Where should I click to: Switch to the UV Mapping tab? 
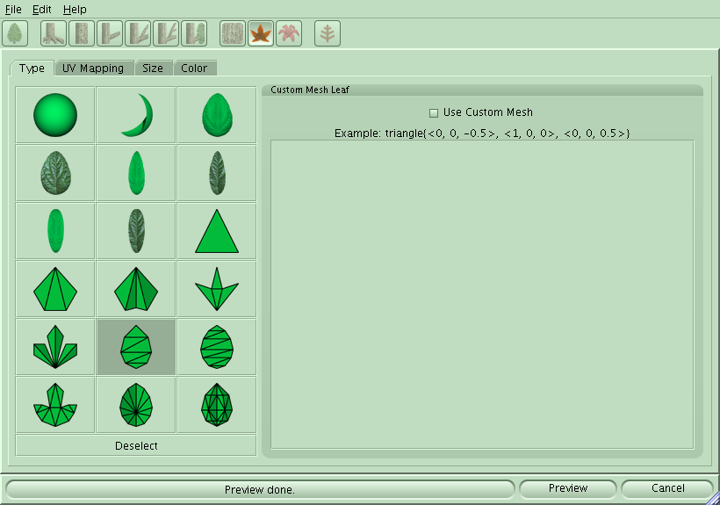tap(93, 68)
